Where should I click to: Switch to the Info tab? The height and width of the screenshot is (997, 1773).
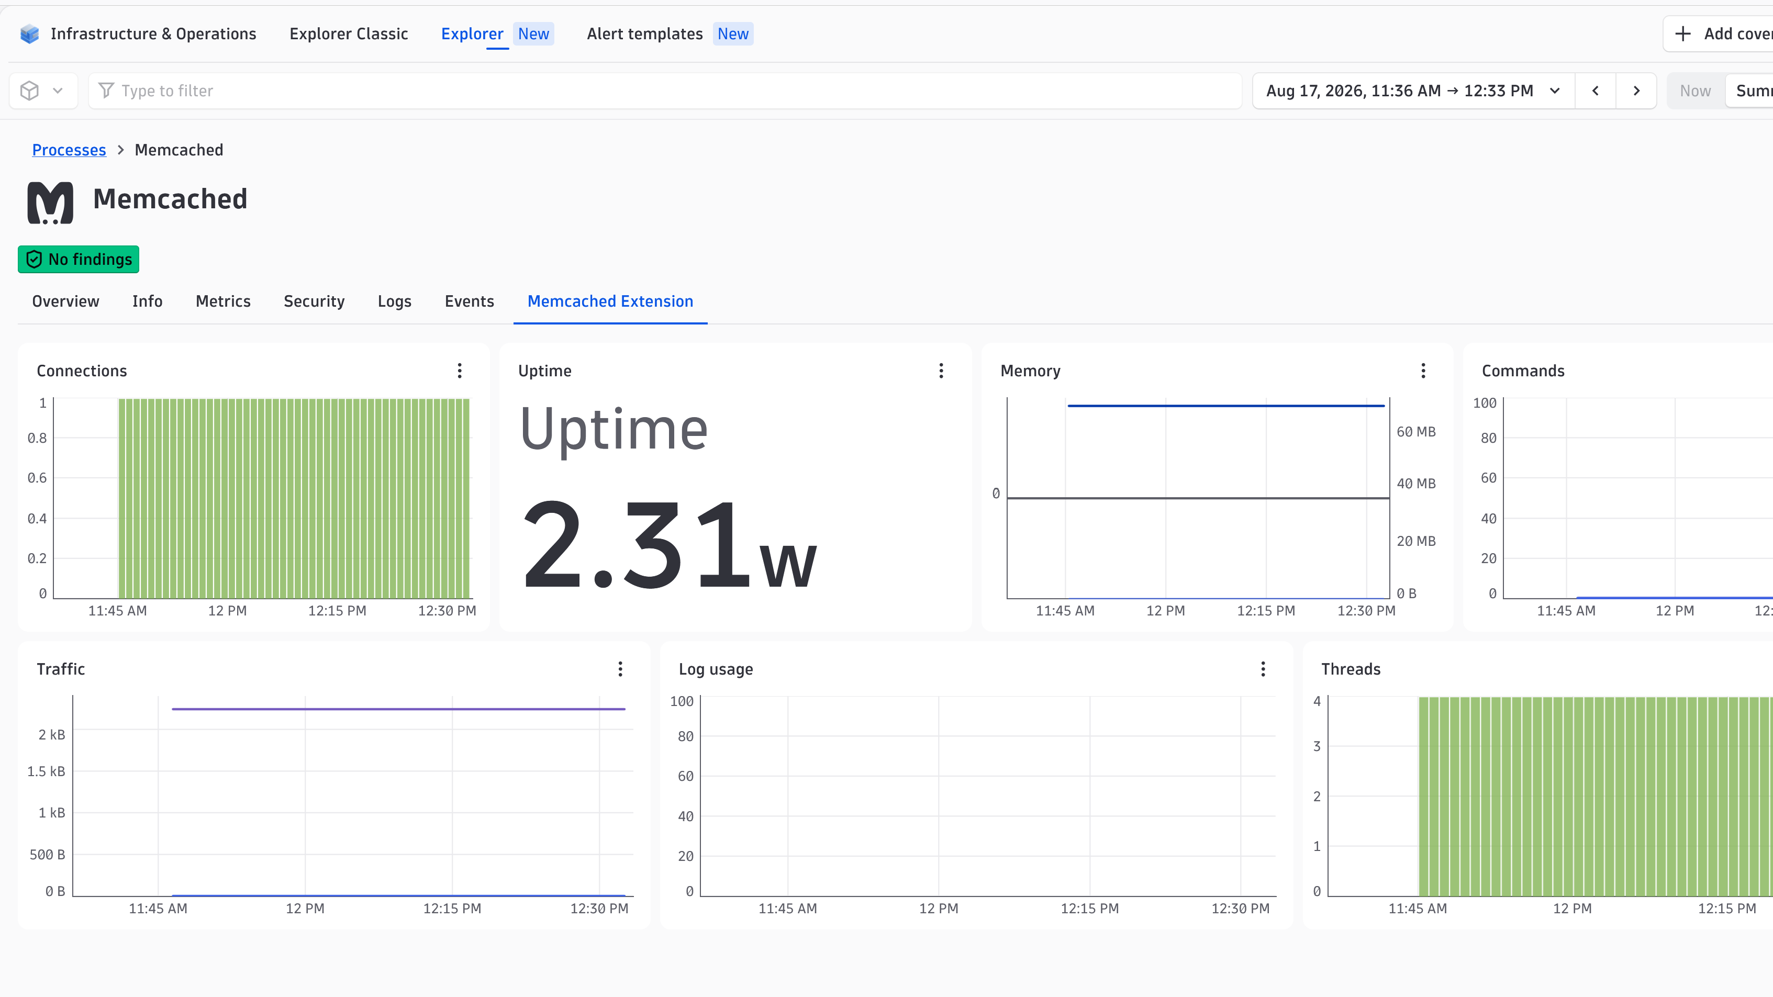(x=147, y=301)
